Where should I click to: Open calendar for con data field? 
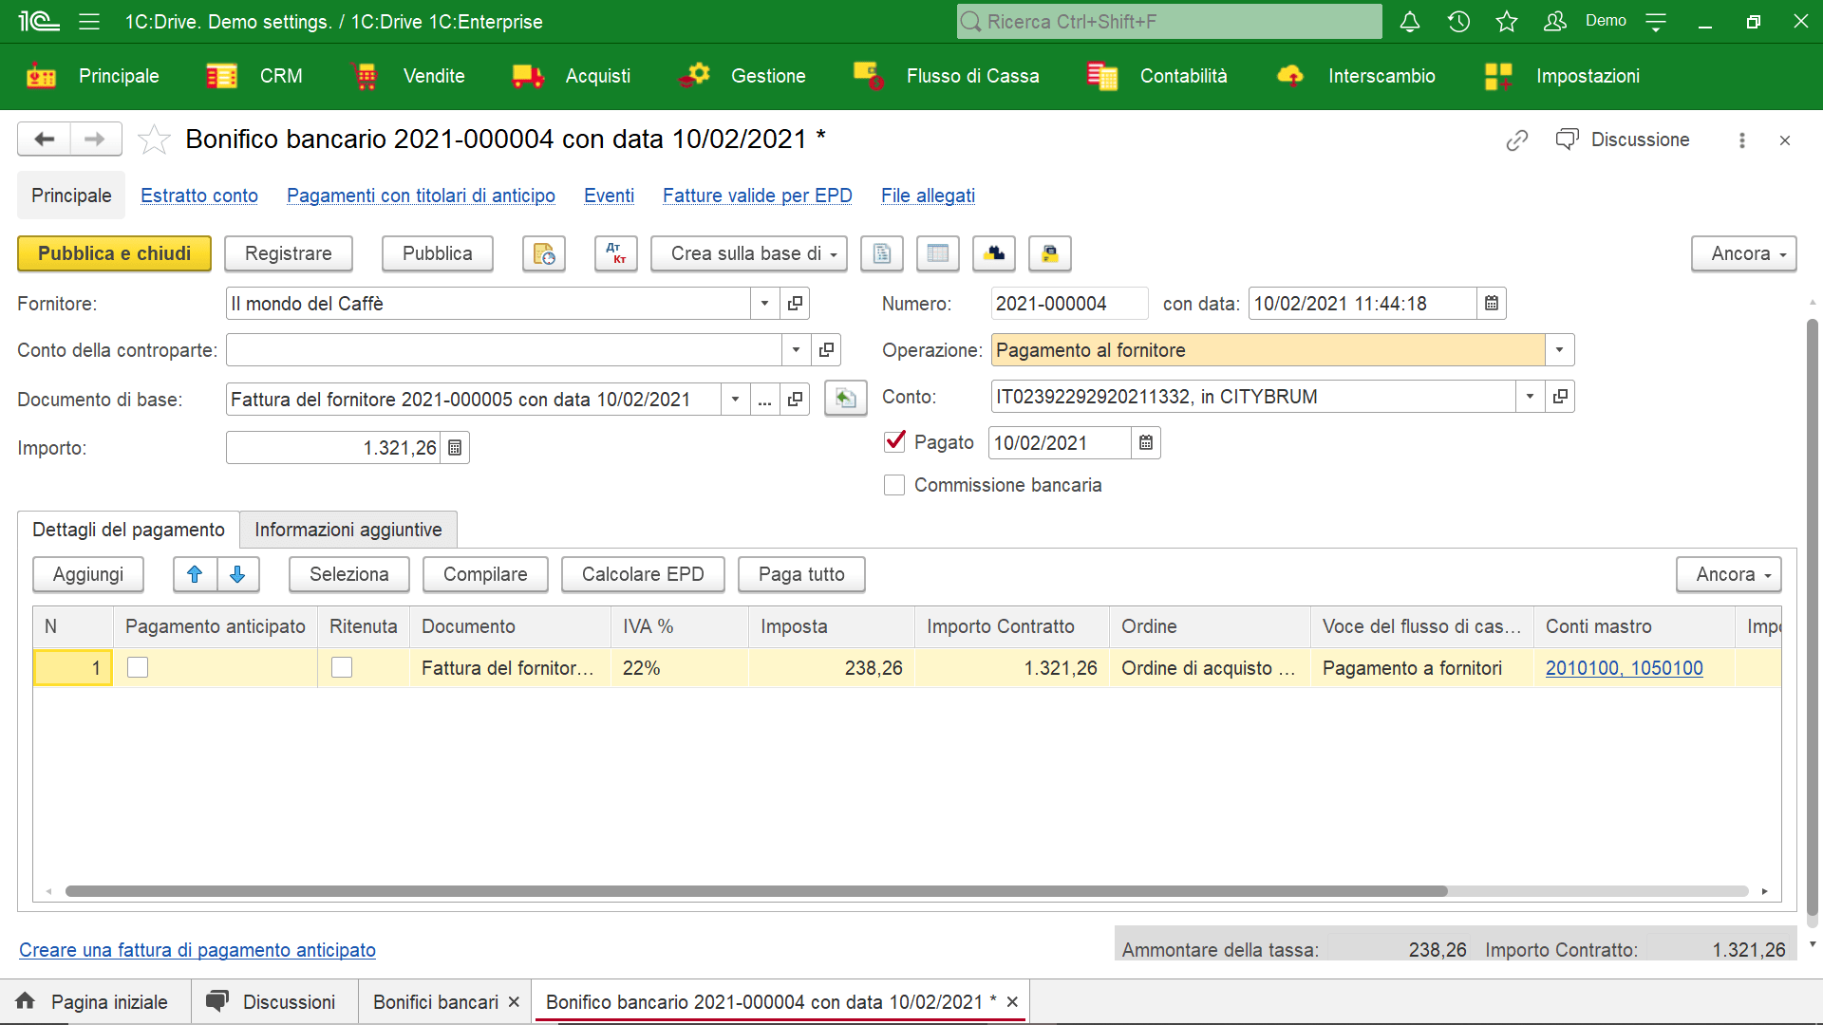1492,304
